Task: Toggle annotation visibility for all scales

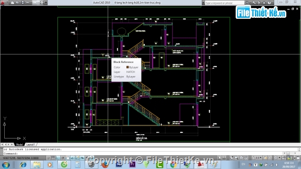Action: click(265, 158)
